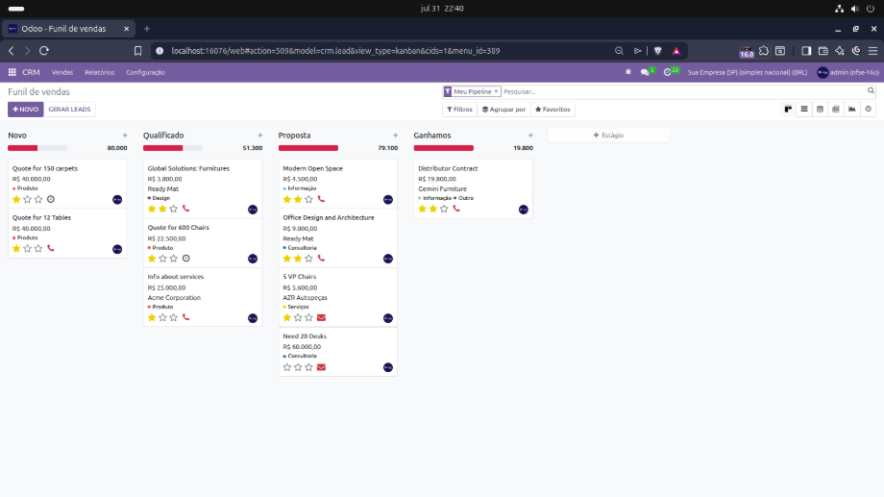884x497 pixels.
Task: Open activity view clock icon
Action: pos(869,109)
